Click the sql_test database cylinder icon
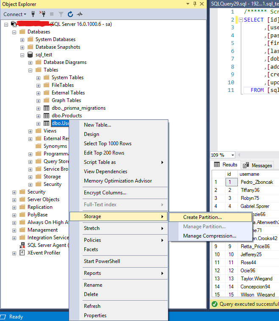The width and height of the screenshot is (279, 321). (x=30, y=55)
